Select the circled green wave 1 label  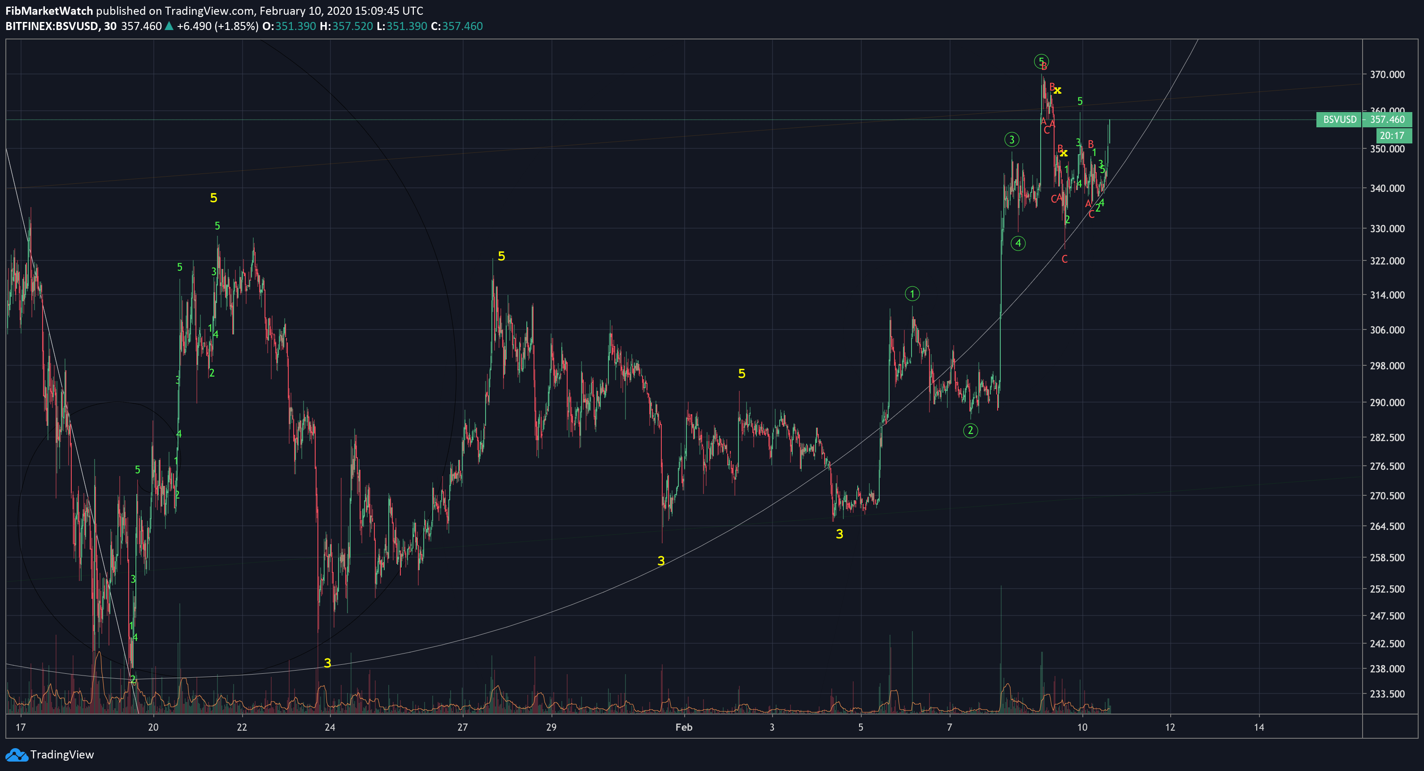[x=912, y=294]
